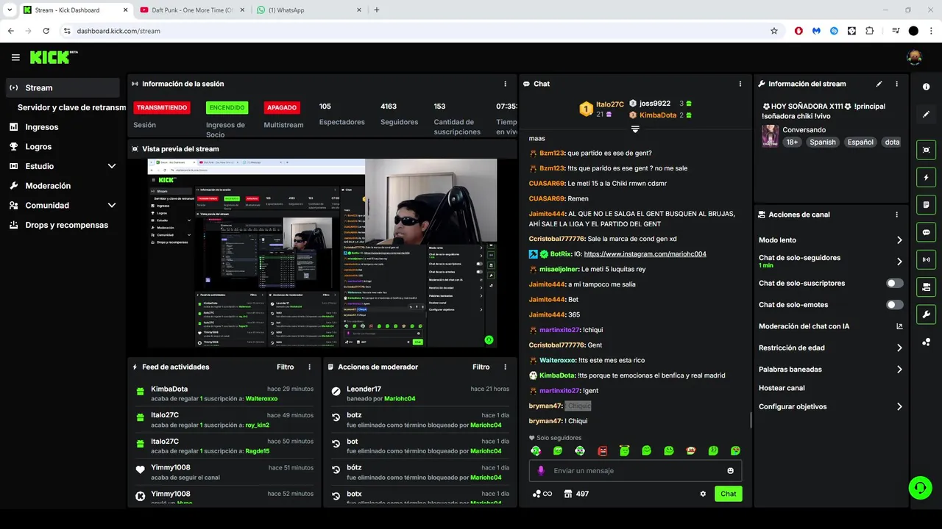Open the user avatar menu

pos(914,57)
